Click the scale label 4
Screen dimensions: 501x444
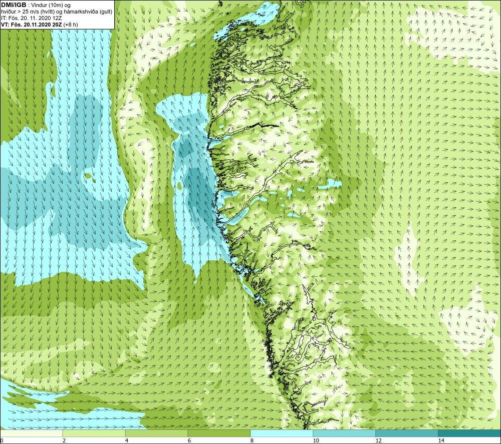pyautogui.click(x=127, y=440)
